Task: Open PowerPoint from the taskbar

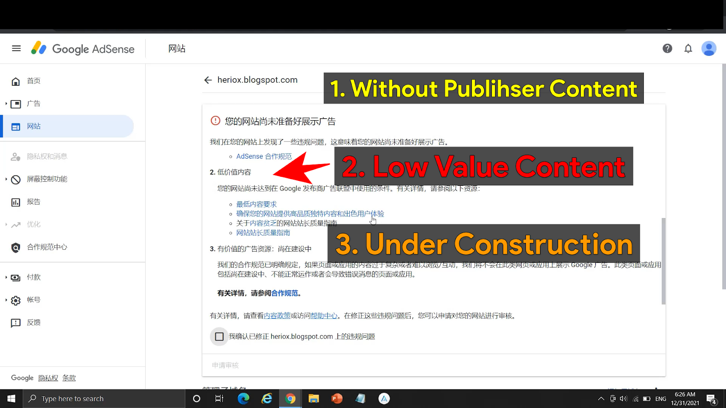Action: [x=337, y=399]
